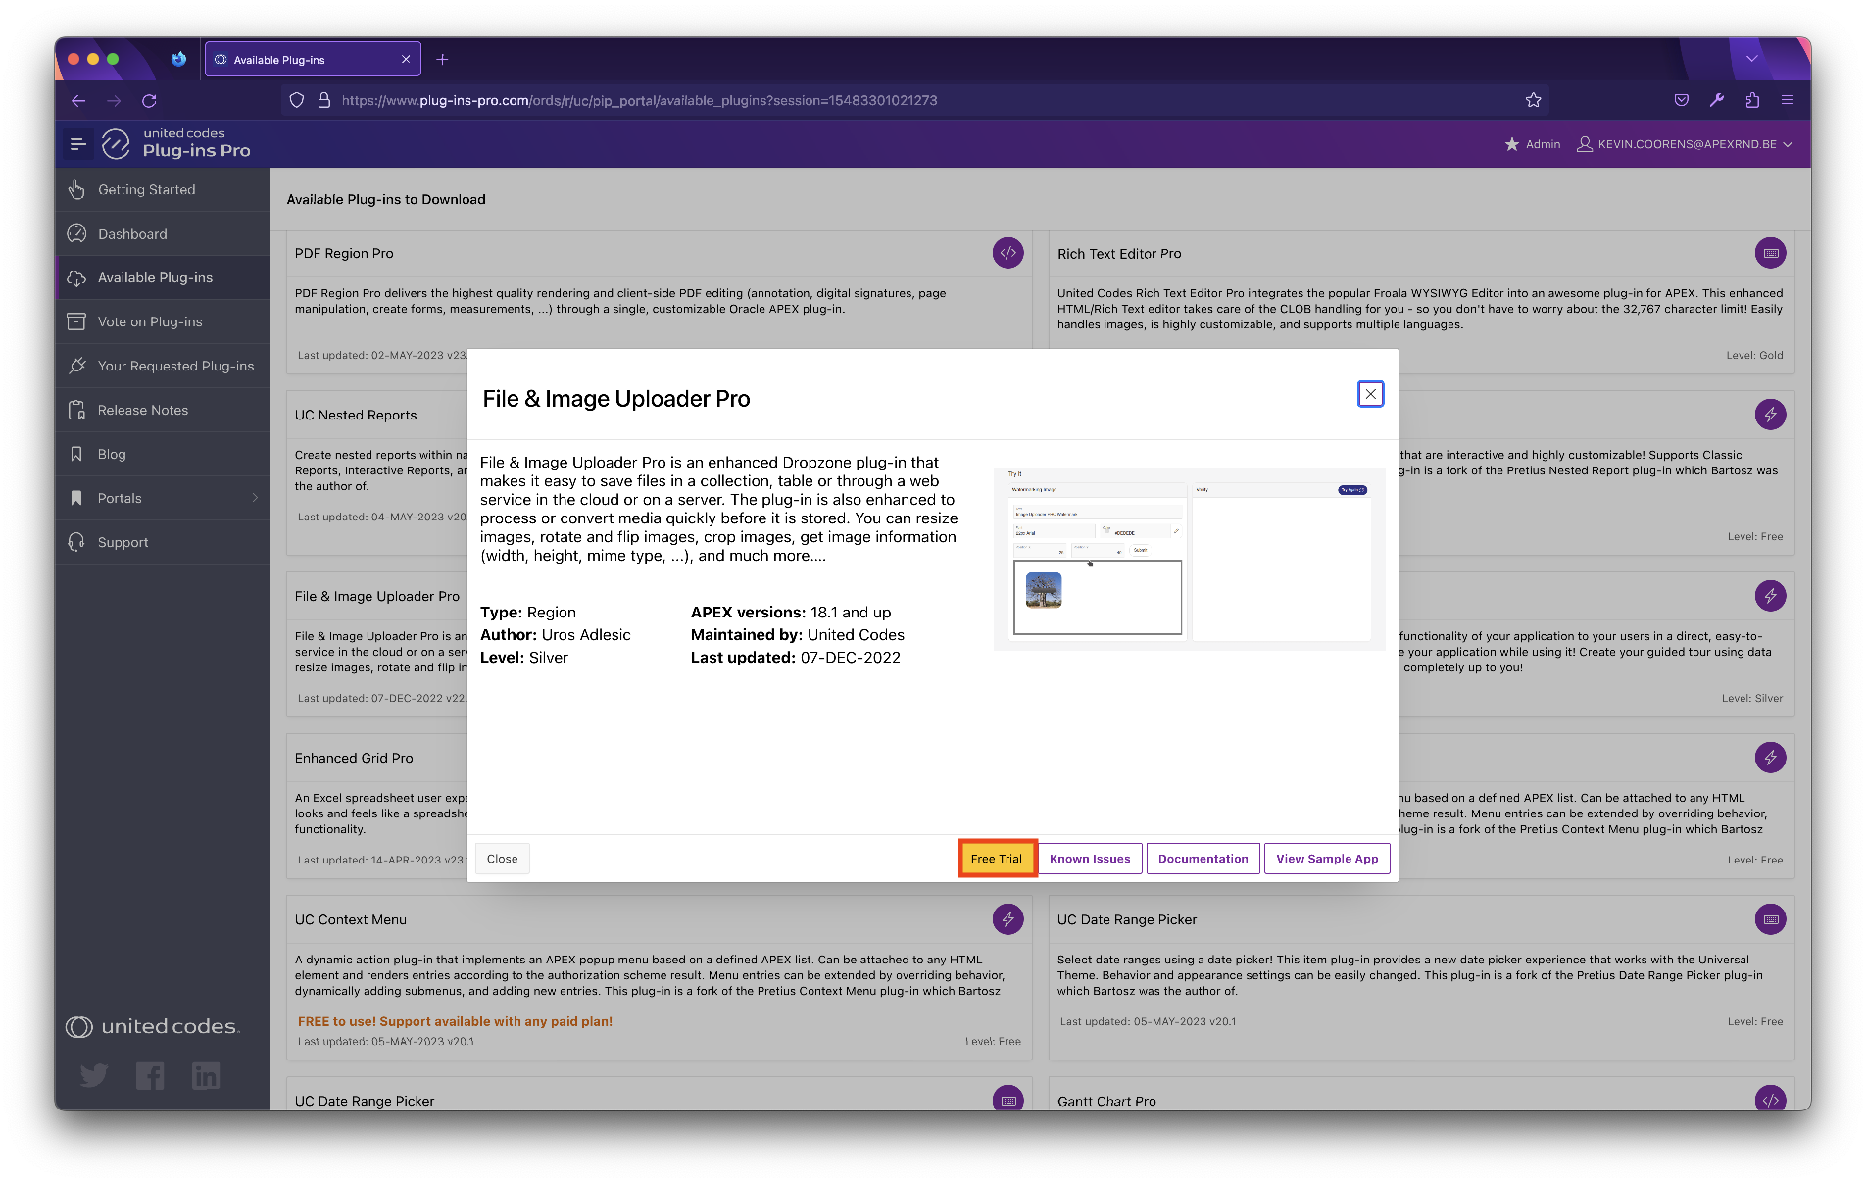Open the united codes Facebook icon
1866x1183 pixels.
coord(150,1076)
